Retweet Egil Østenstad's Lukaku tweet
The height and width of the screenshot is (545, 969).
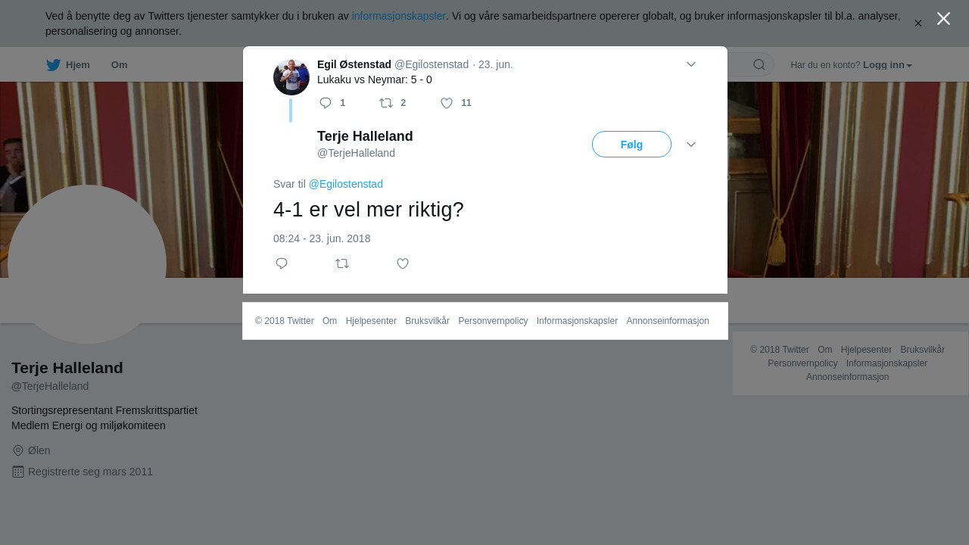coord(386,103)
